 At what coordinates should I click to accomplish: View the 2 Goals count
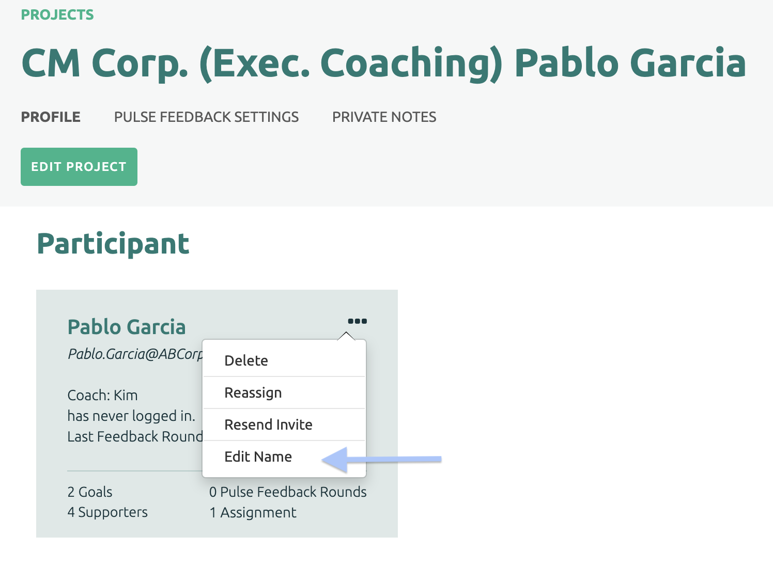click(90, 492)
